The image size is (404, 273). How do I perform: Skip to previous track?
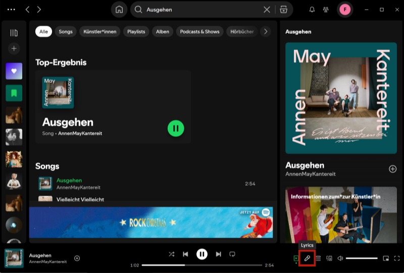click(x=185, y=254)
